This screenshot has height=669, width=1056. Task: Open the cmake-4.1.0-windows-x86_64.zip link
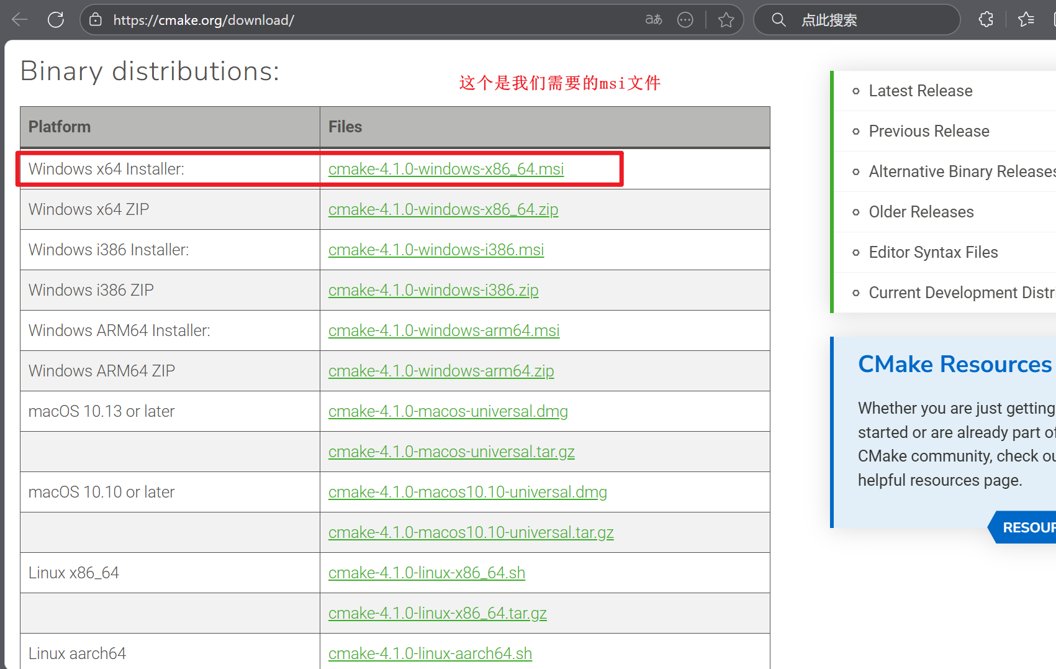(443, 209)
